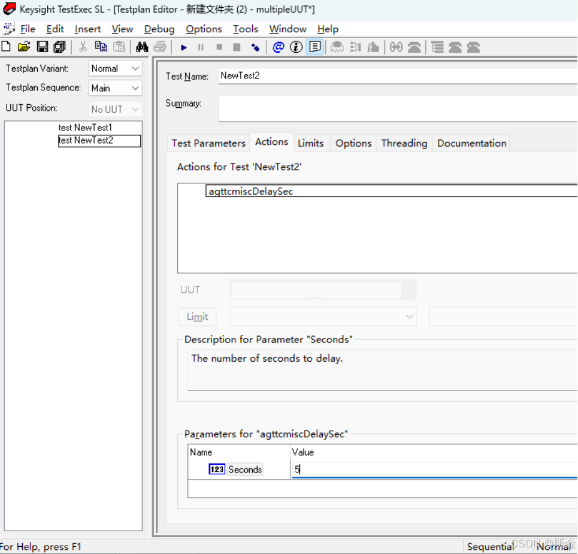Open the Help menu

(328, 29)
